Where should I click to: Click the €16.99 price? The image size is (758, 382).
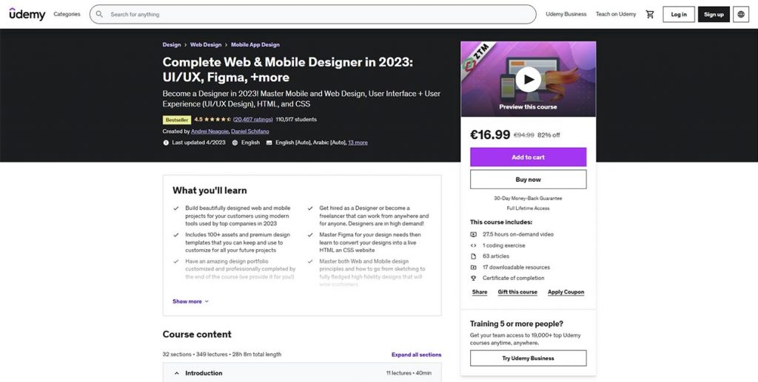coord(490,134)
